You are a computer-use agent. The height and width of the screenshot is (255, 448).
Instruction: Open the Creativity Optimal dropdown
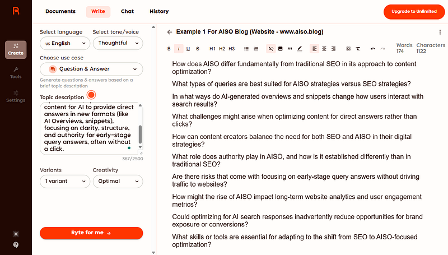(x=118, y=181)
